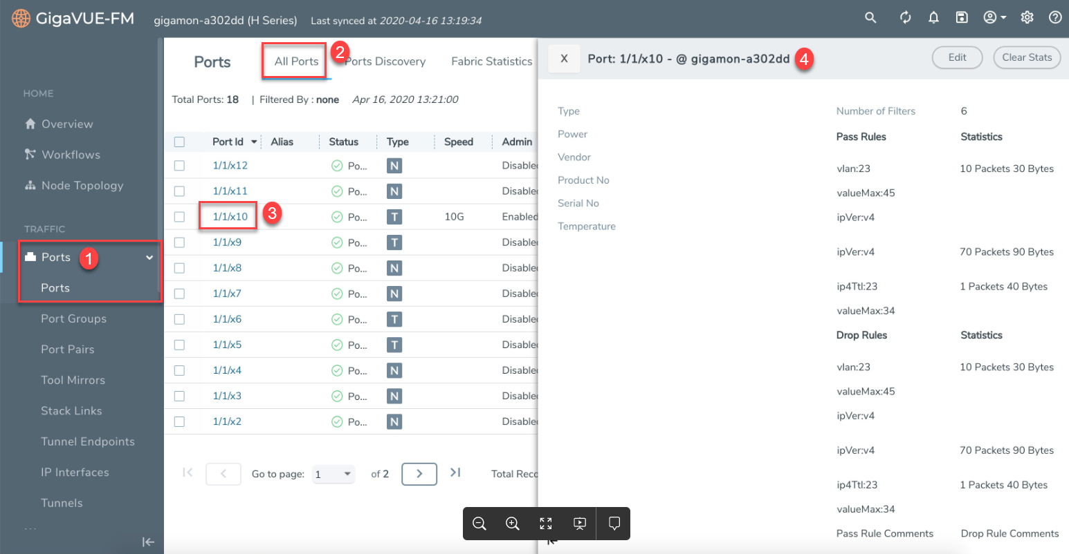This screenshot has width=1069, height=554.
Task: Click the search magnifier icon in header
Action: tap(870, 18)
